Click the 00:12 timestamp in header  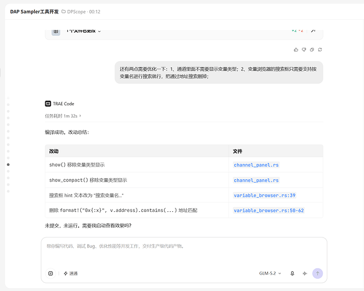click(95, 12)
